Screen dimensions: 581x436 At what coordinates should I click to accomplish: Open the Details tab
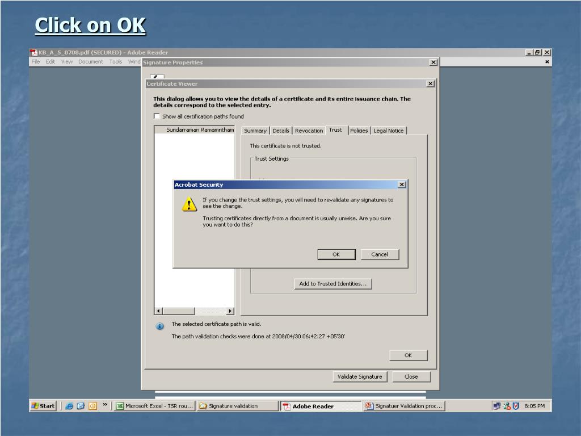tap(280, 131)
